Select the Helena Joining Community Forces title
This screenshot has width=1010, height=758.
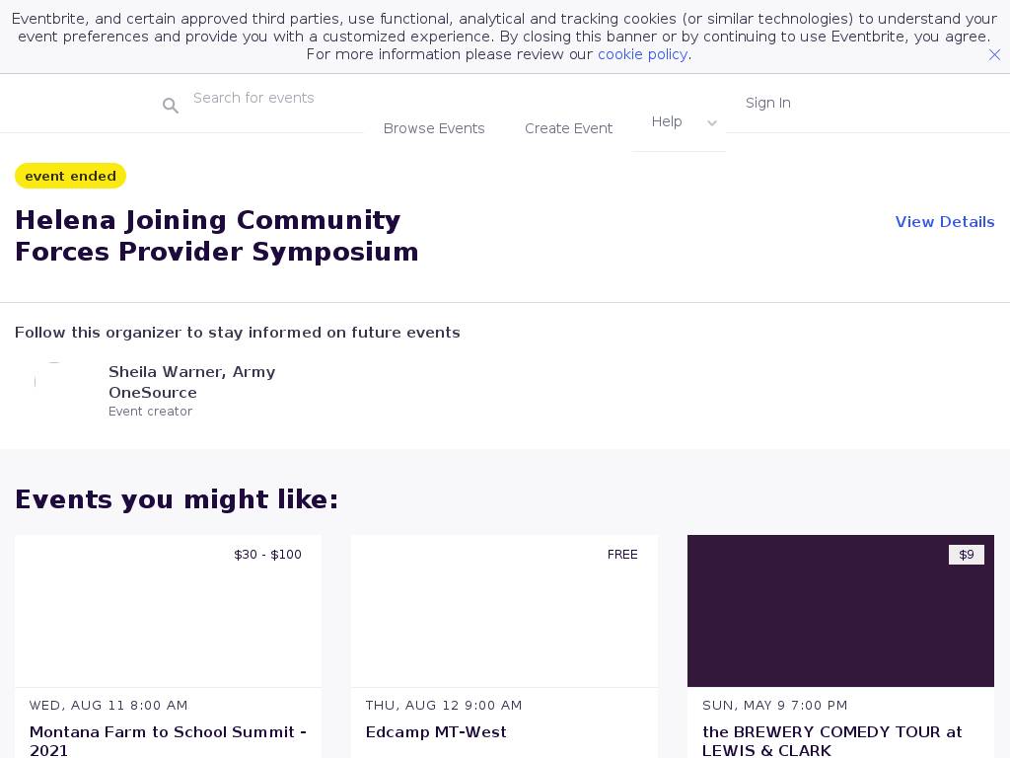(x=217, y=236)
